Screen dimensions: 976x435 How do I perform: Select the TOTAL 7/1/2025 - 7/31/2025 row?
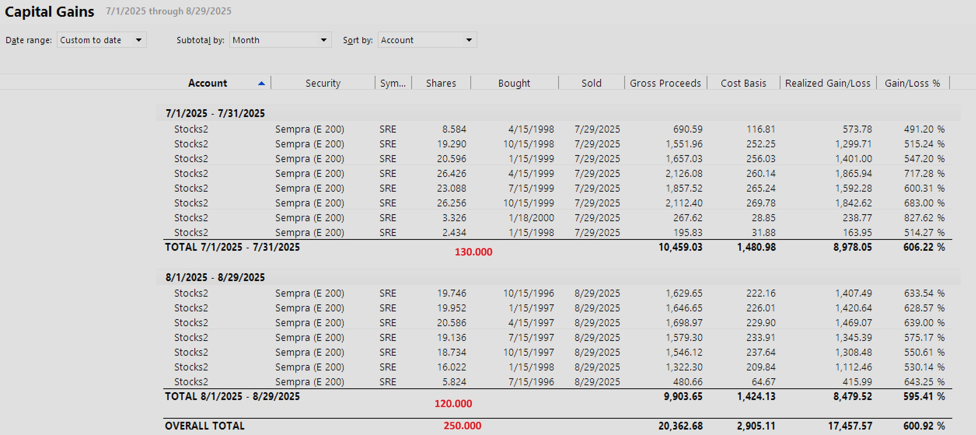point(232,247)
